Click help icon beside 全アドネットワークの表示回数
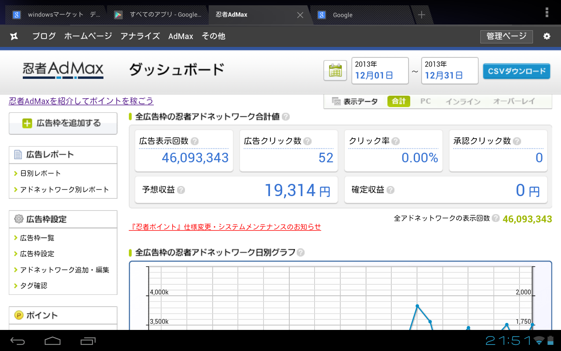The image size is (561, 351). click(496, 218)
